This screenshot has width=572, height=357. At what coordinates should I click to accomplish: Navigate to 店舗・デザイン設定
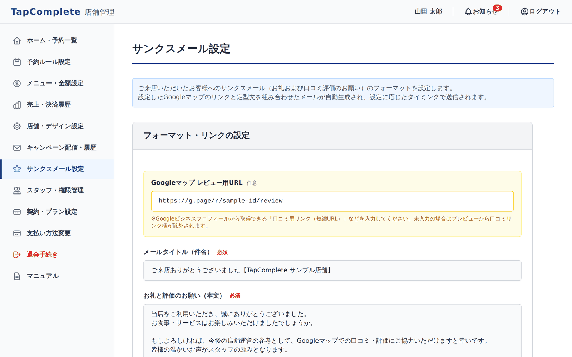(57, 126)
